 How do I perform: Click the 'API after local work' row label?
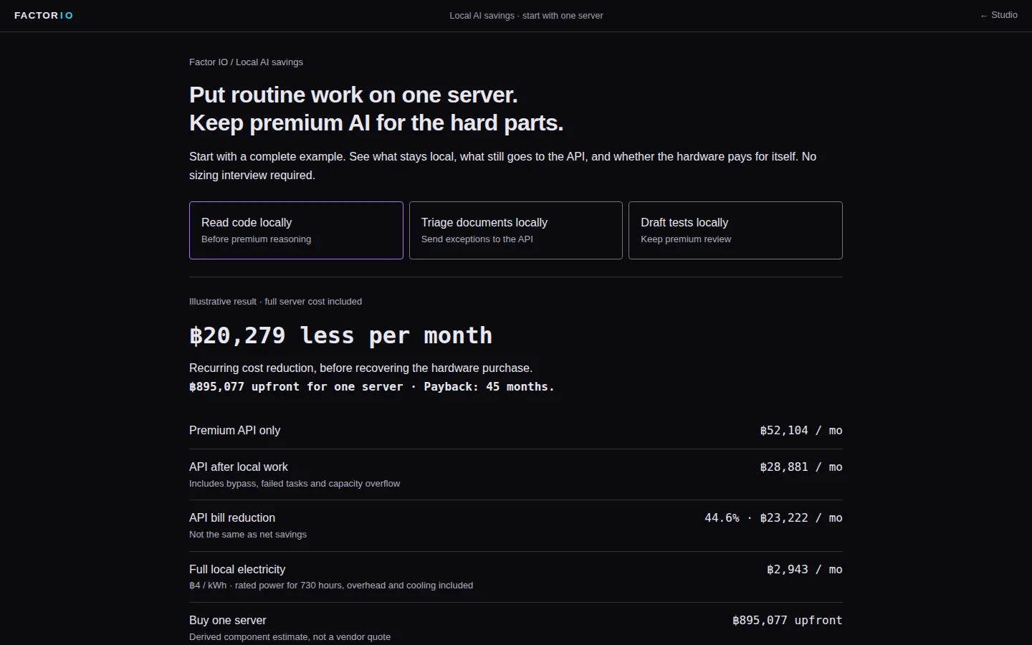(238, 467)
